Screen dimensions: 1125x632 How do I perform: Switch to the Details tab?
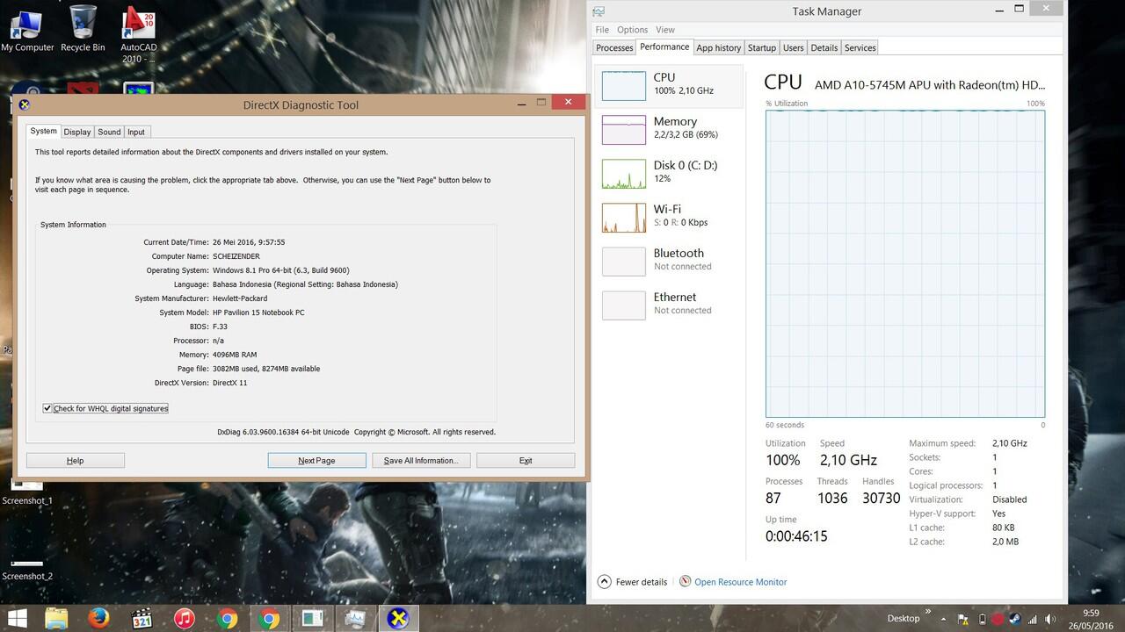click(x=824, y=47)
